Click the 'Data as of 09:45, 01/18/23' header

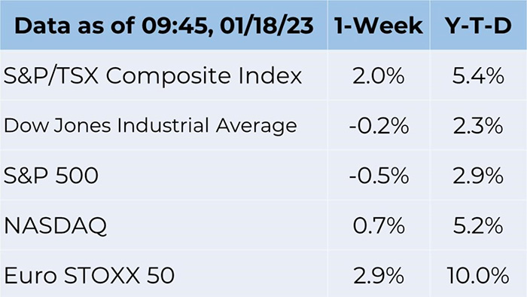point(164,26)
